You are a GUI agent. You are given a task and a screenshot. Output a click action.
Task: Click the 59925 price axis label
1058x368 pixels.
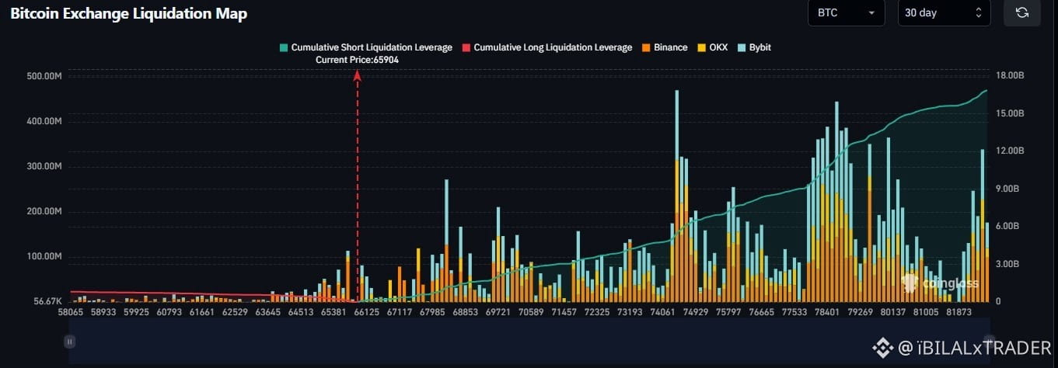click(136, 312)
